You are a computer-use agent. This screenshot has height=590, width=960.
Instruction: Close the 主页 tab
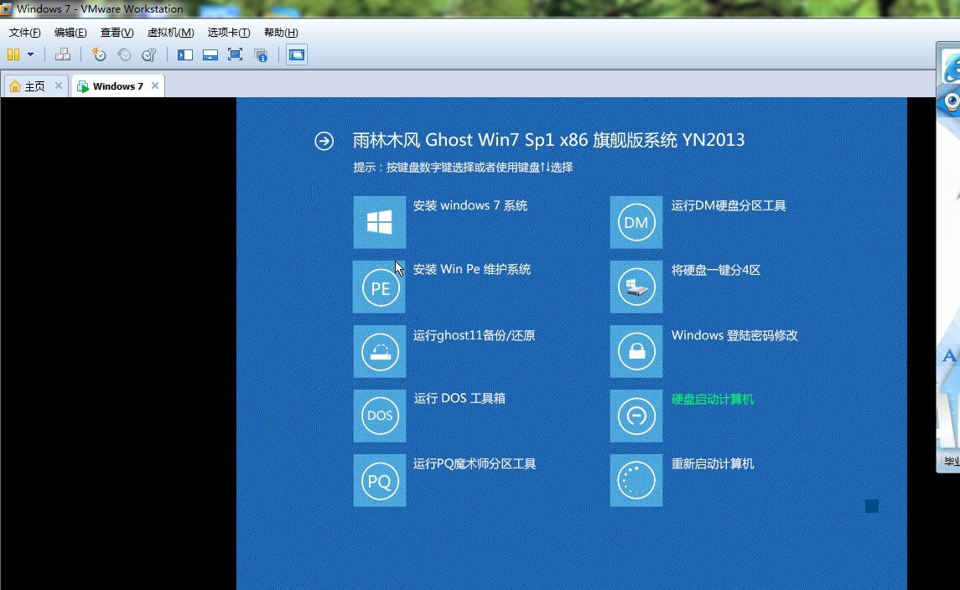point(59,85)
